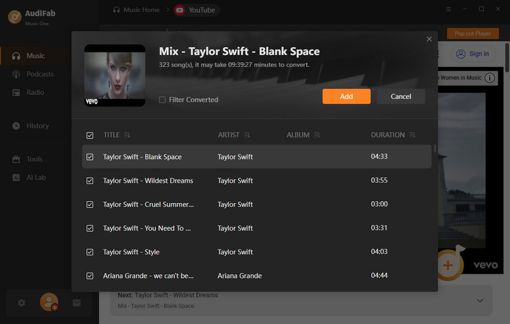Sort by TITLE column icon
This screenshot has width=510, height=324.
coord(127,135)
